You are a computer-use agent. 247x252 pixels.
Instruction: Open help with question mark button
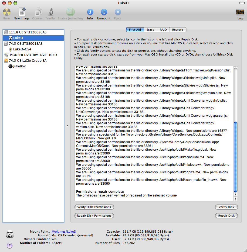click(9, 246)
